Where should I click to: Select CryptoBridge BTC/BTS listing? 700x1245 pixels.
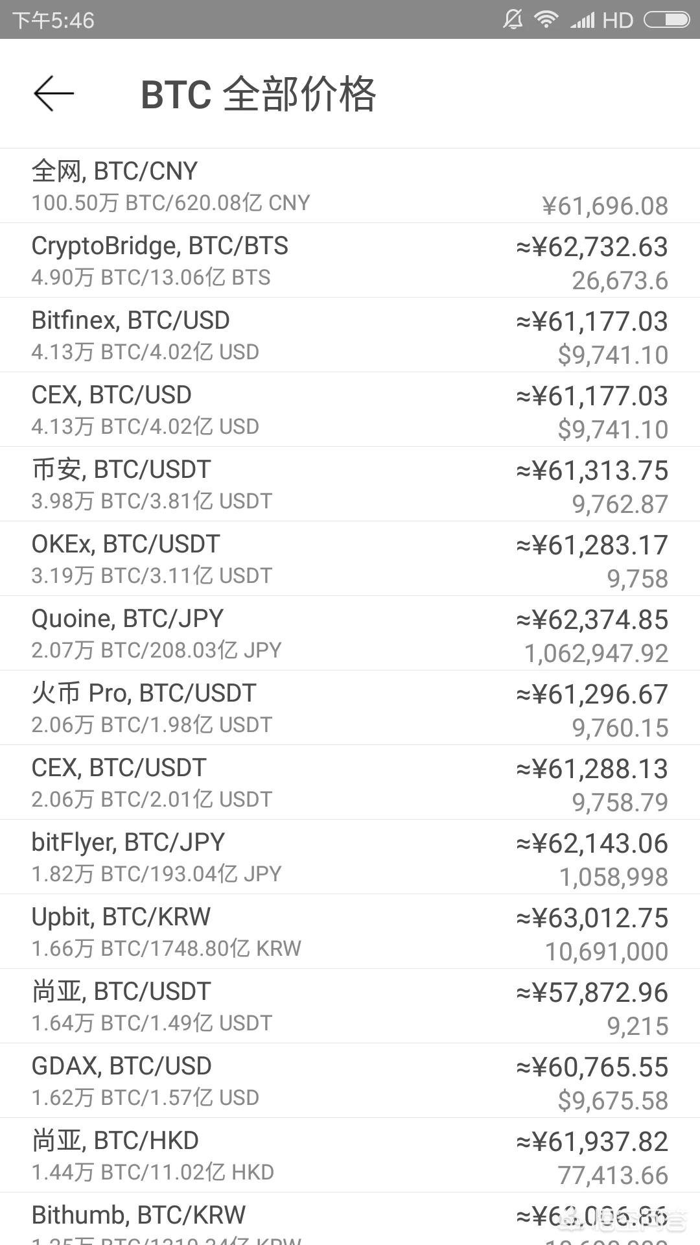[350, 261]
